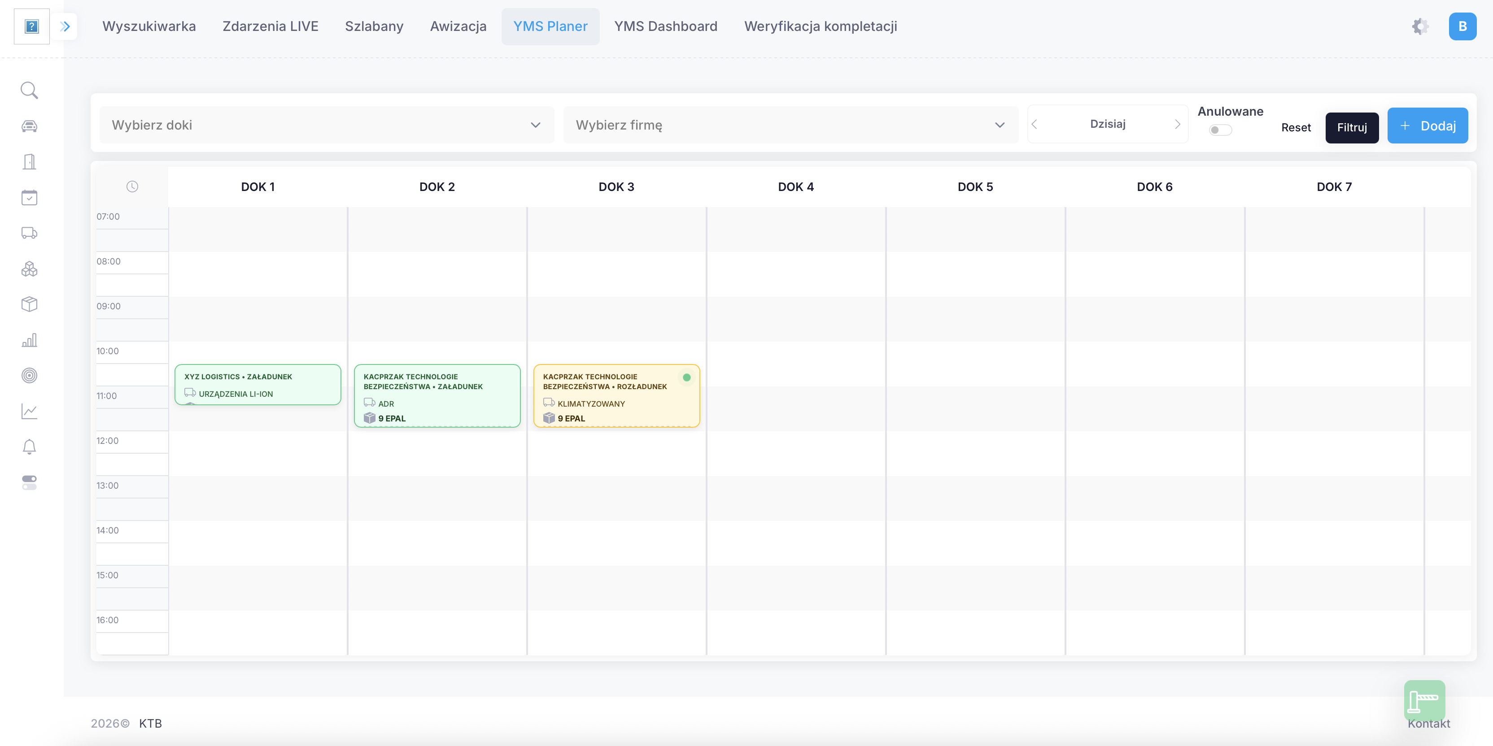Click the clock icon in the schedule header
Screen dimensions: 1493x746
tap(132, 186)
